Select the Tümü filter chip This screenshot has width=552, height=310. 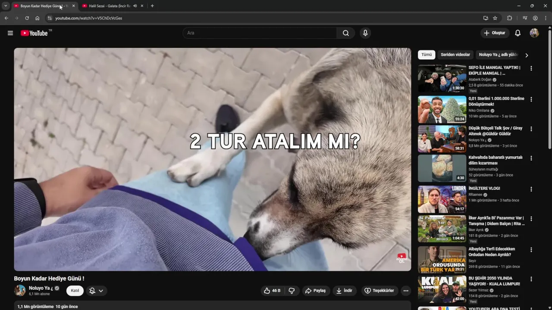coord(427,55)
